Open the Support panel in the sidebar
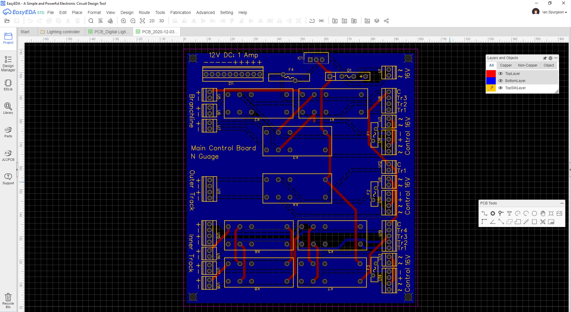This screenshot has height=312, width=571. tap(8, 178)
